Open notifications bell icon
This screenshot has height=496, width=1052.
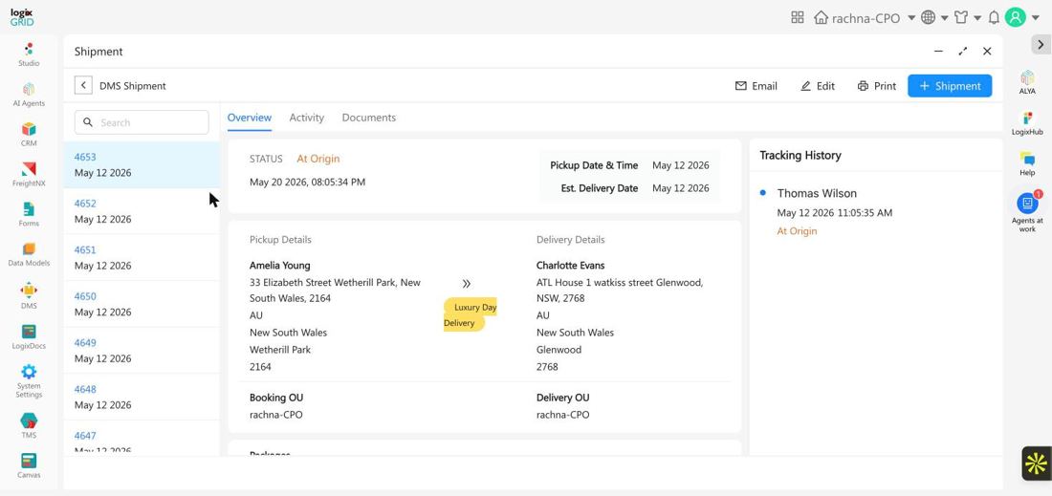pos(994,17)
